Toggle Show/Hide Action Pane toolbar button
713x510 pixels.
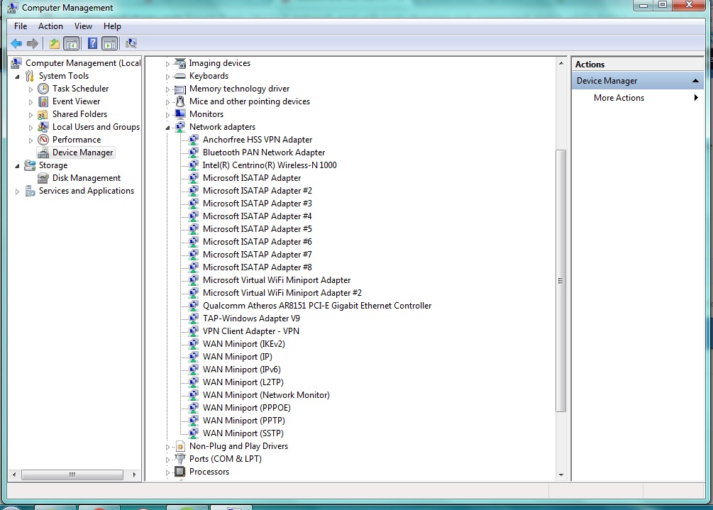109,44
